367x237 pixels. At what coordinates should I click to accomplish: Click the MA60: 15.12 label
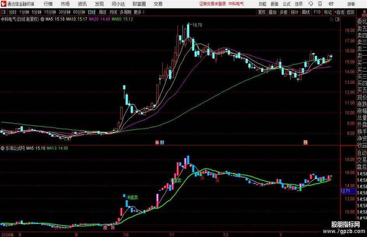coord(122,19)
